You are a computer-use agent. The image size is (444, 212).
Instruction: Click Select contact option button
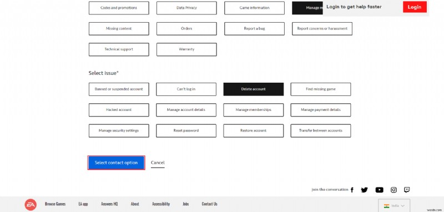pos(116,163)
